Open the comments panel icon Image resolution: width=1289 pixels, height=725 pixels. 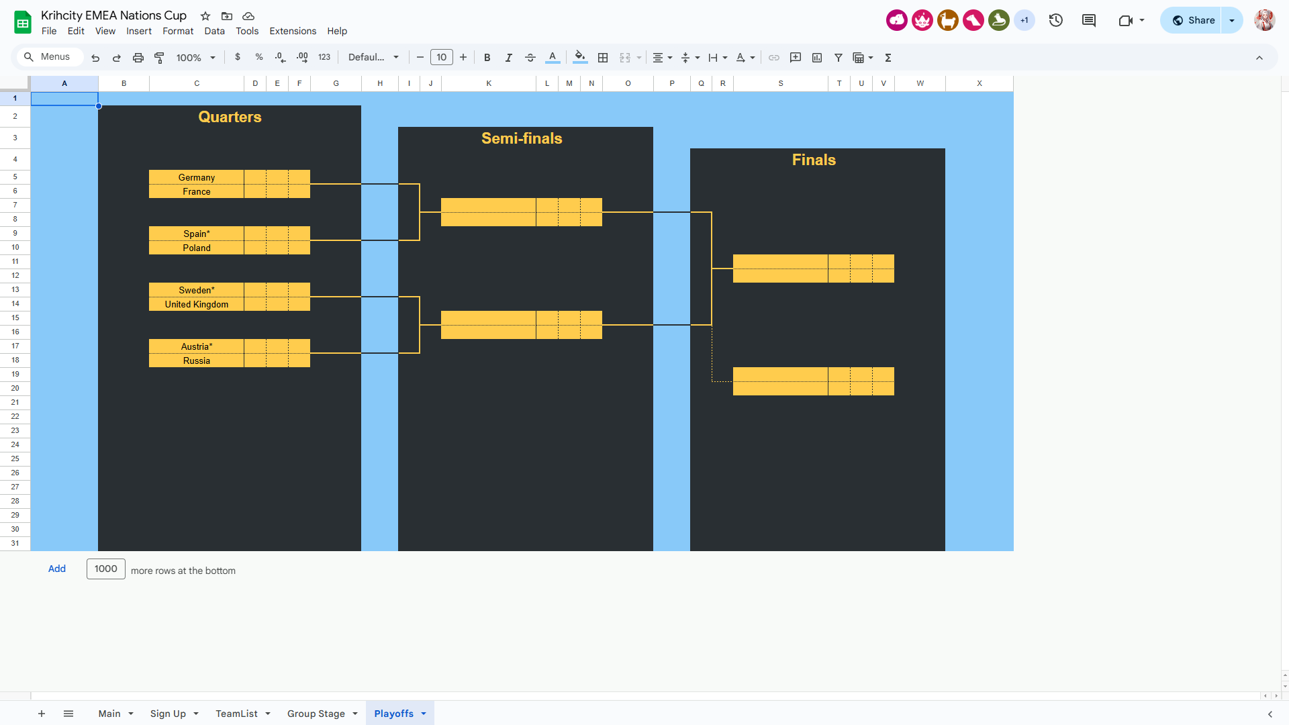pos(1089,20)
